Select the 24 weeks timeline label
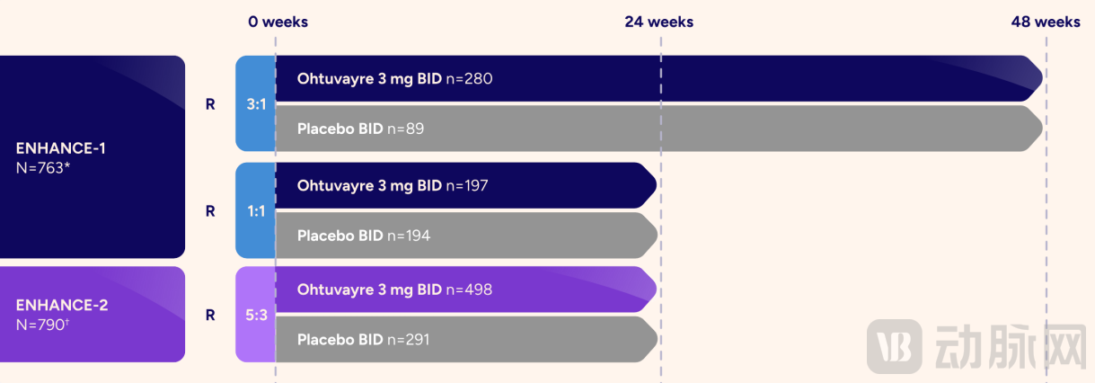1095x383 pixels. click(658, 22)
